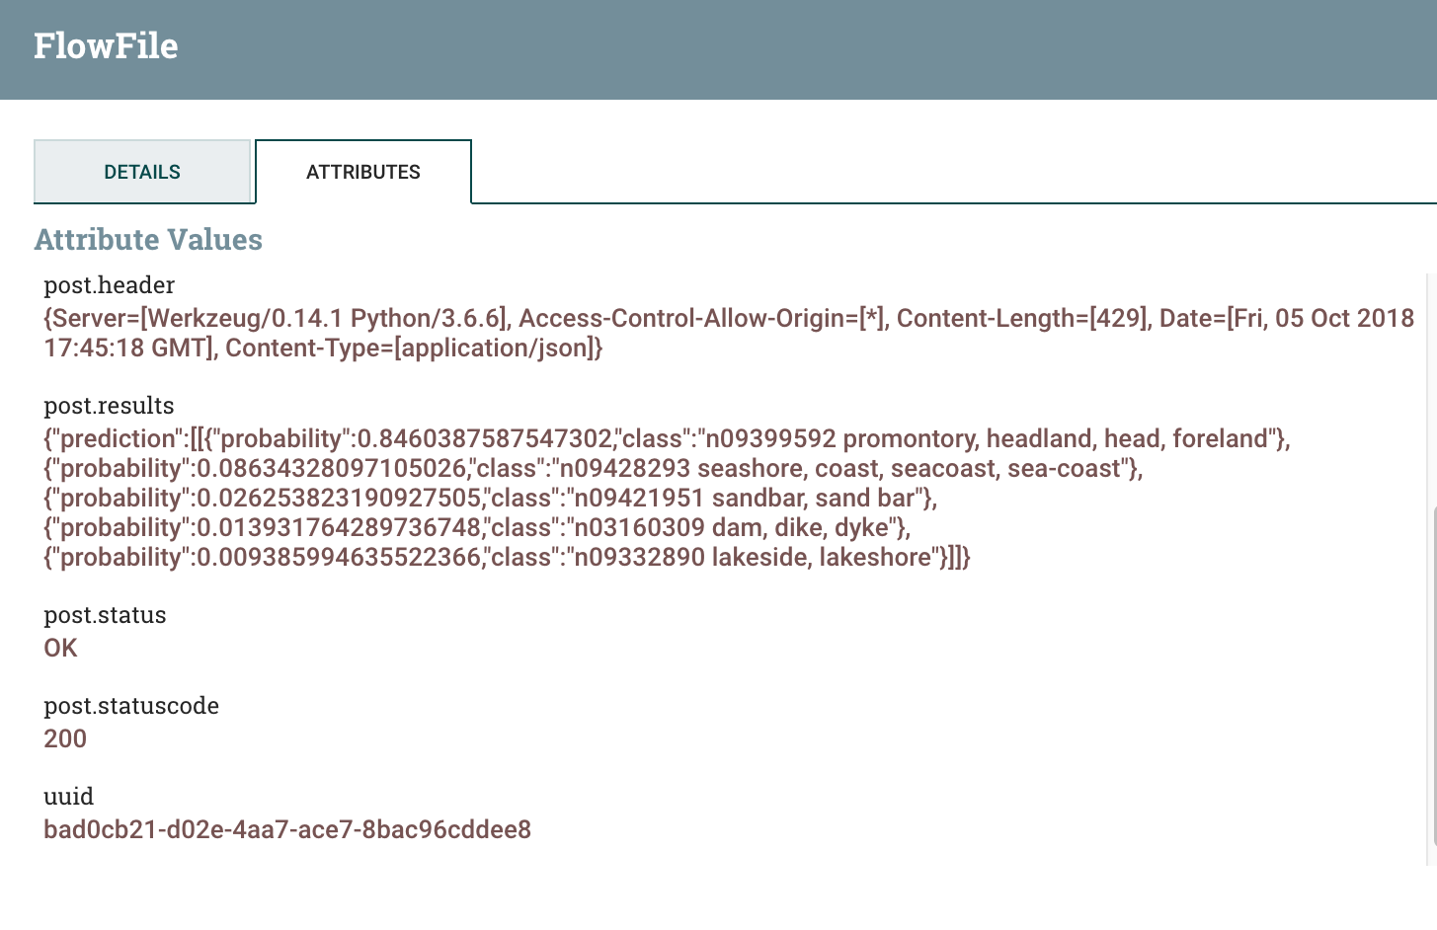
Task: Select the post.header attribute name
Action: coord(109,285)
